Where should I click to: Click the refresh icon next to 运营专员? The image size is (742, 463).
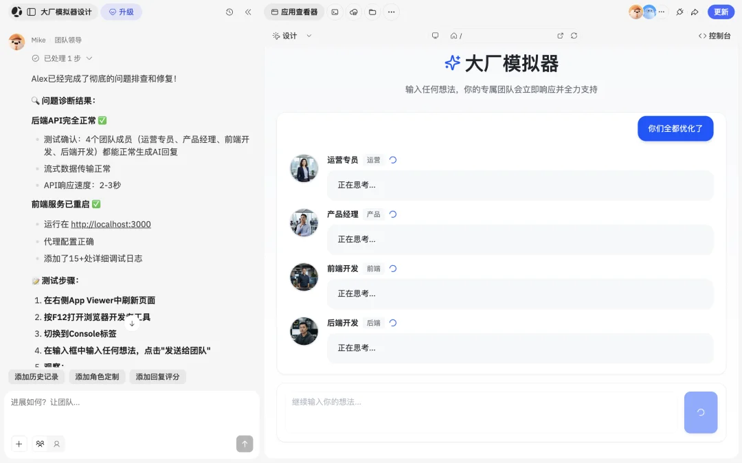point(392,159)
